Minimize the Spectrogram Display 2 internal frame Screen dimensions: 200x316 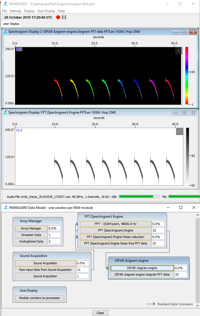(x=176, y=32)
